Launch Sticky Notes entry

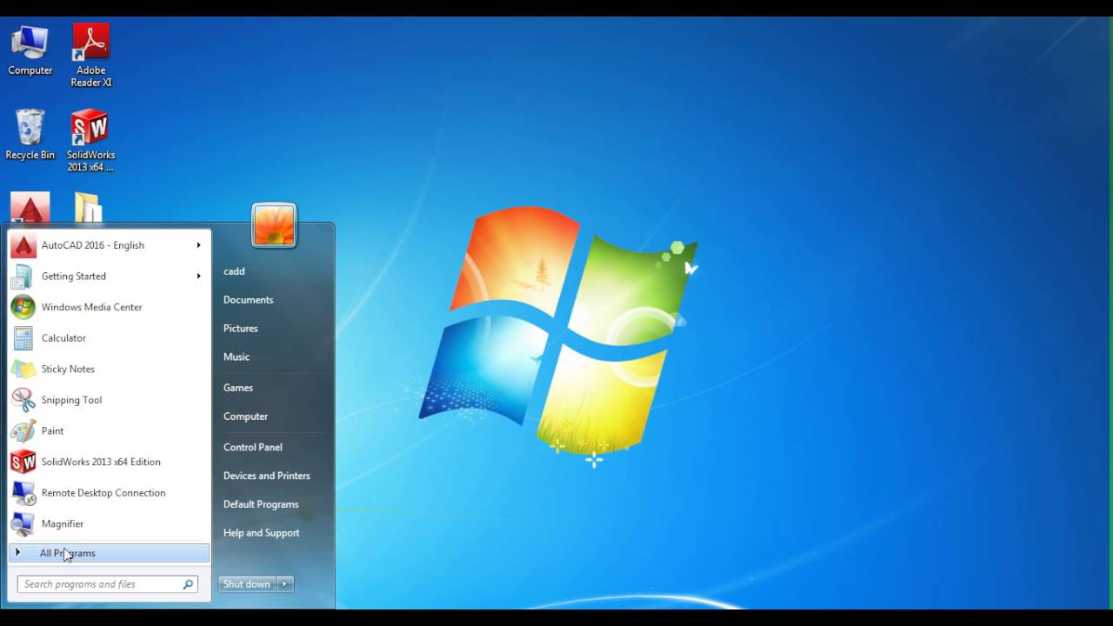click(109, 369)
